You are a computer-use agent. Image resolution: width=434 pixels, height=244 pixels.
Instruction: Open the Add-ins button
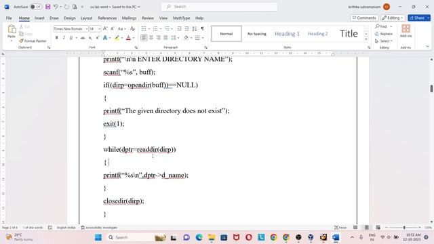(x=406, y=30)
